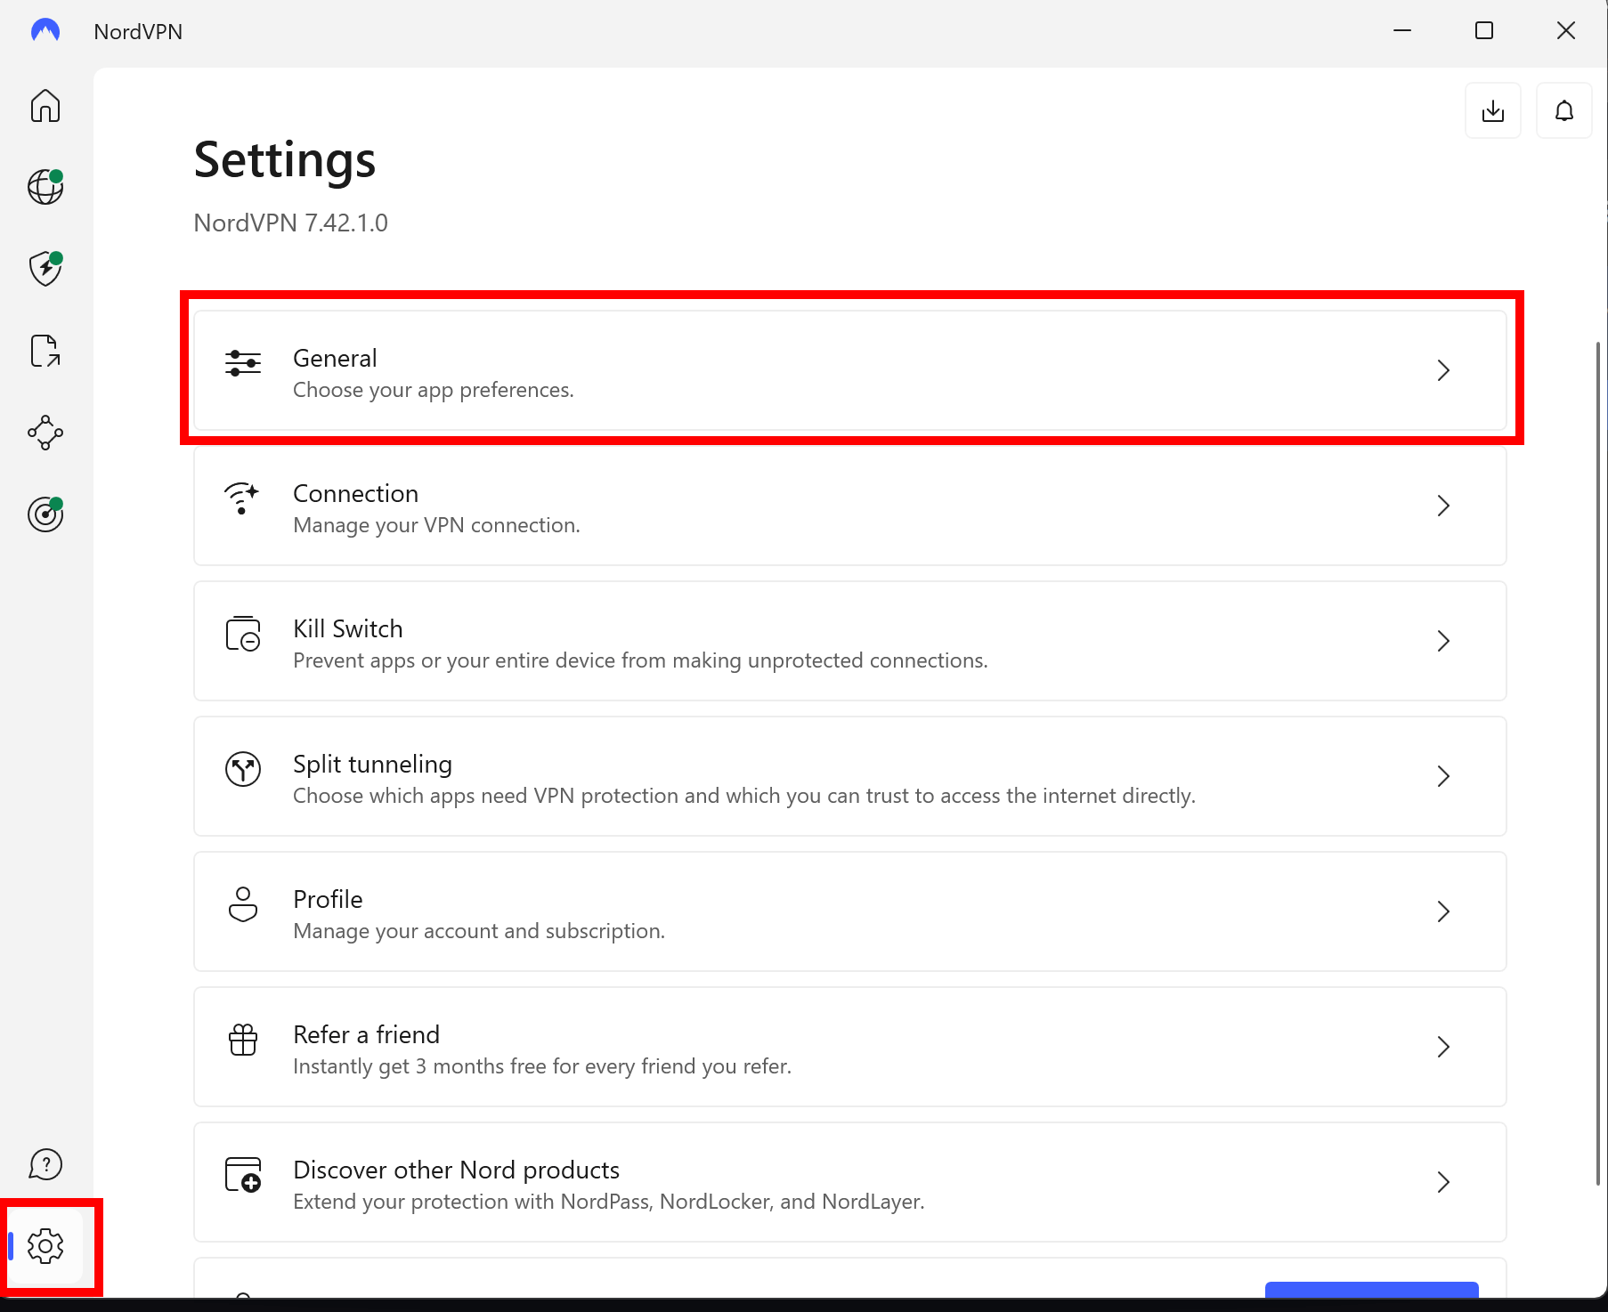Expand the Kill Switch row chevron
The width and height of the screenshot is (1608, 1312).
[1443, 641]
